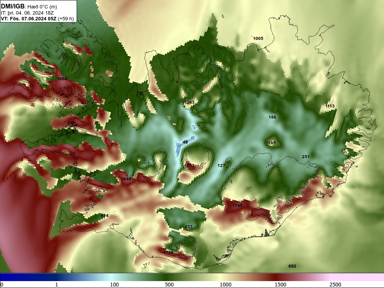Image resolution: width=384 pixels, height=288 pixels.
Task: Click the 1005 value label on the map
Action: tap(258, 38)
